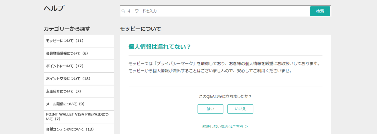This screenshot has height=134, width=377.
Task: Click the answer line mentioning プライバシーマーク
Action: 224,64
